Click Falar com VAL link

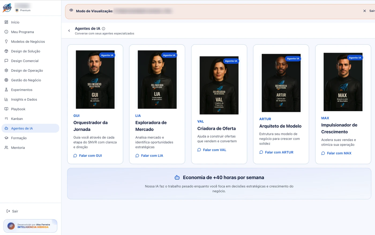212,150
